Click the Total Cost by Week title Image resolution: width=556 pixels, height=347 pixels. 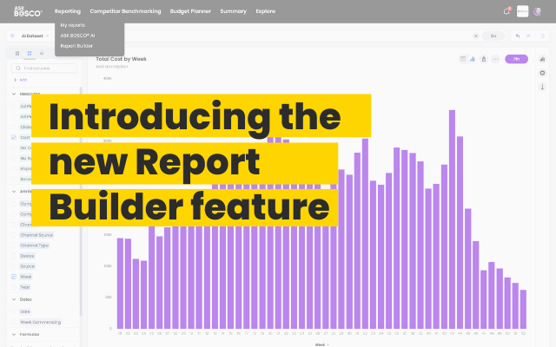(x=121, y=59)
